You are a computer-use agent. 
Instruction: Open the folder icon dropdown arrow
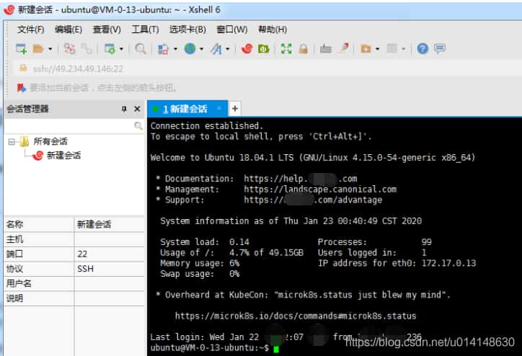coord(50,50)
